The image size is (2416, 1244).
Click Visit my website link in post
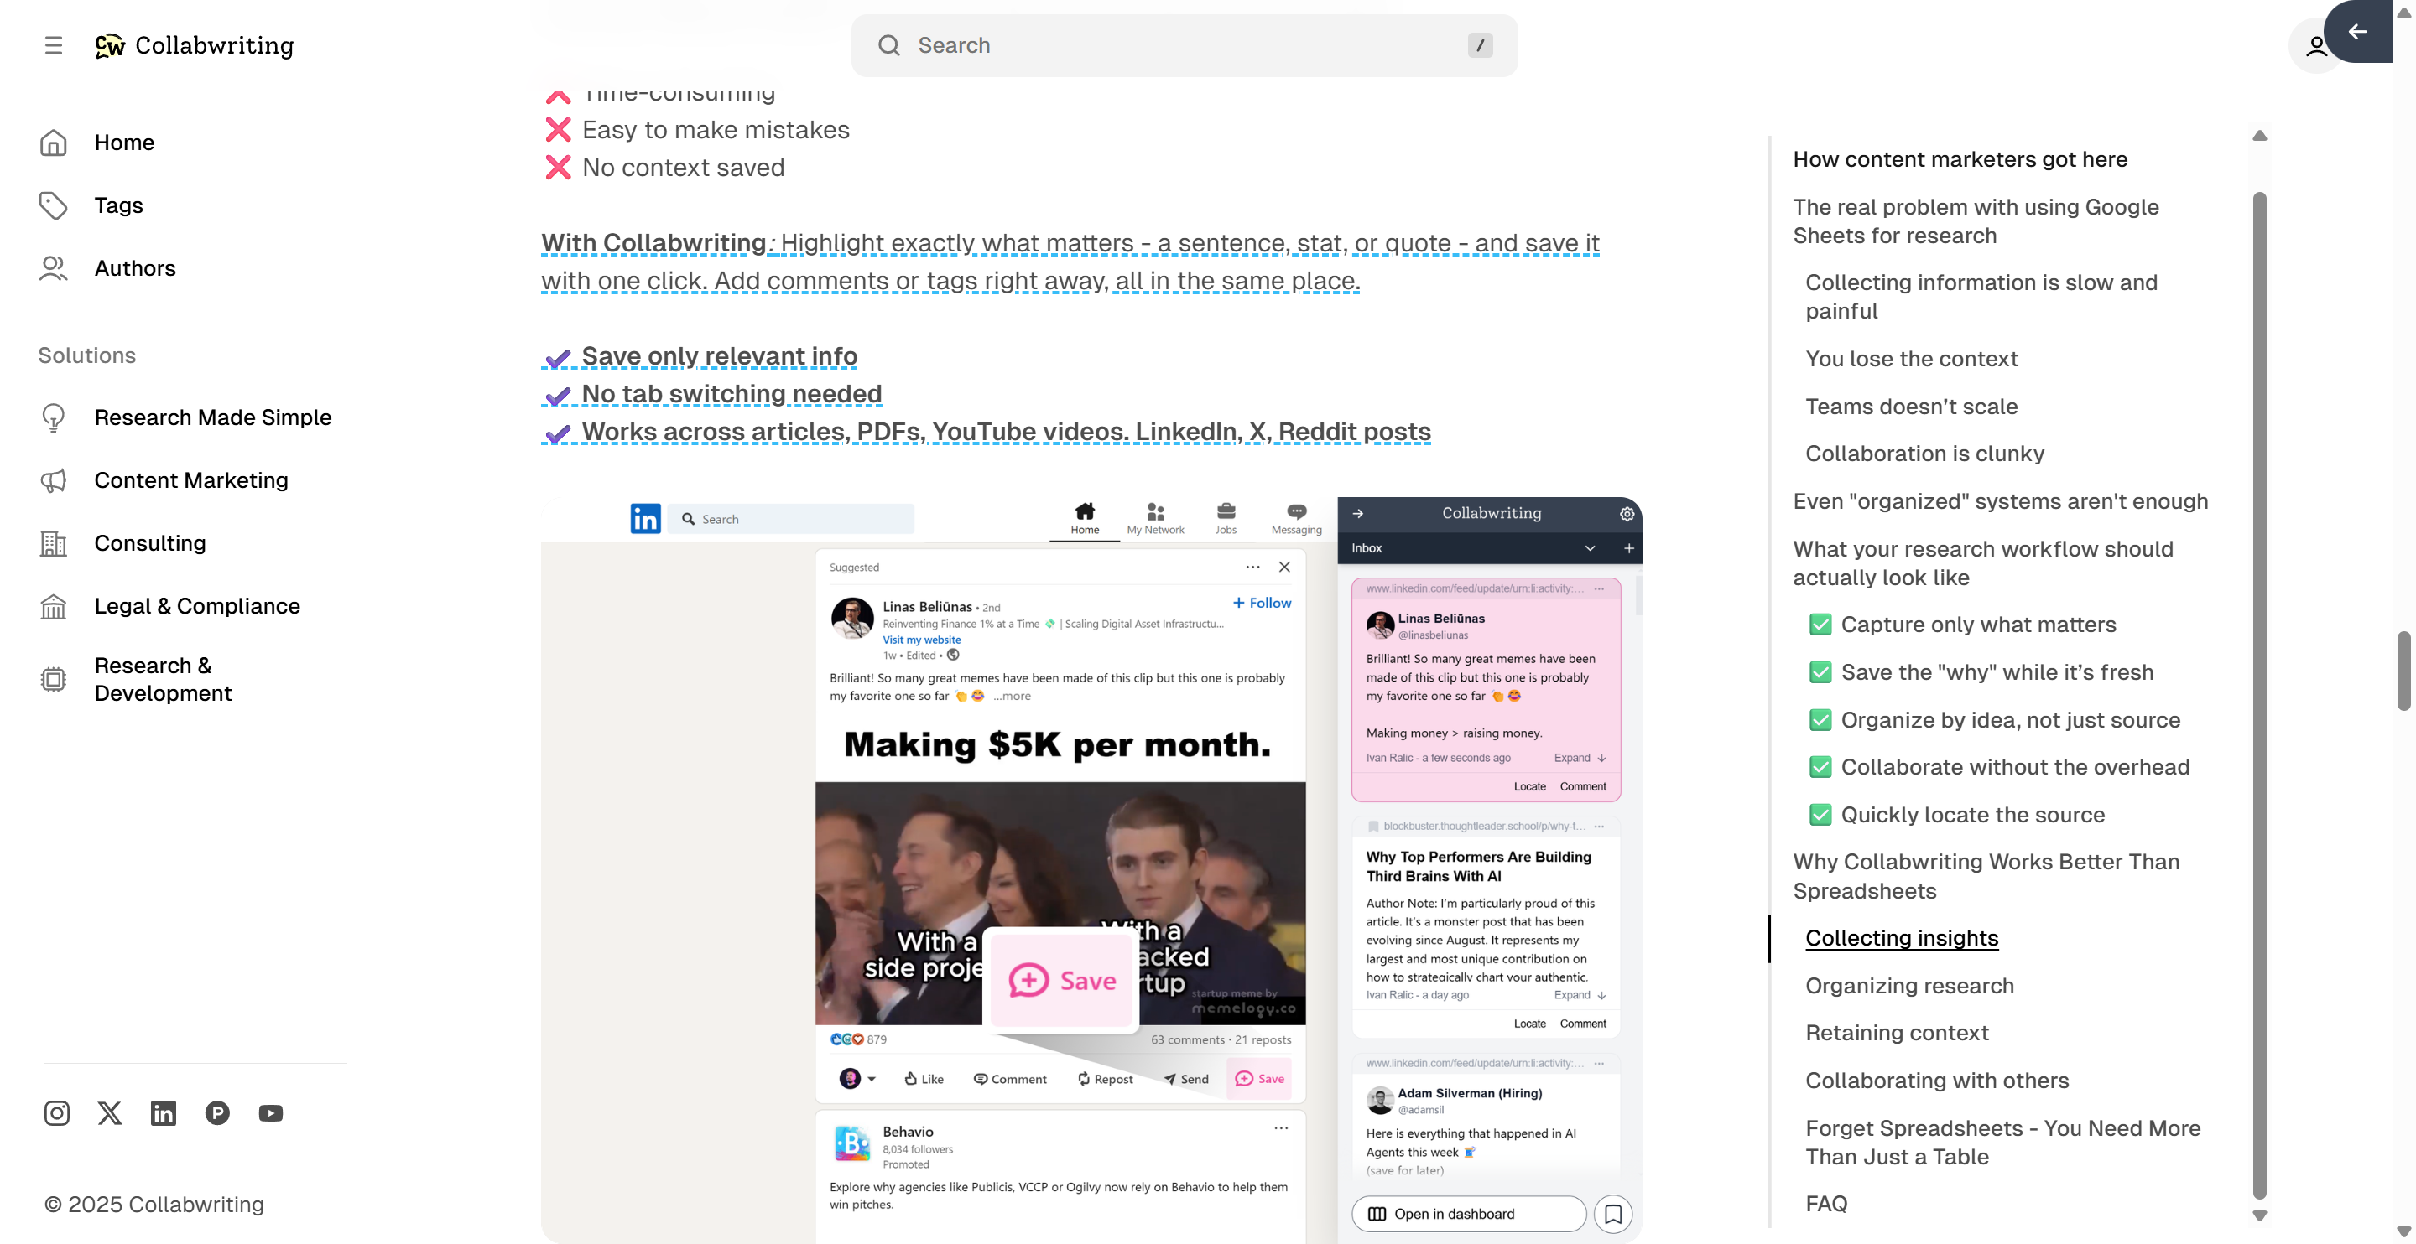tap(921, 640)
